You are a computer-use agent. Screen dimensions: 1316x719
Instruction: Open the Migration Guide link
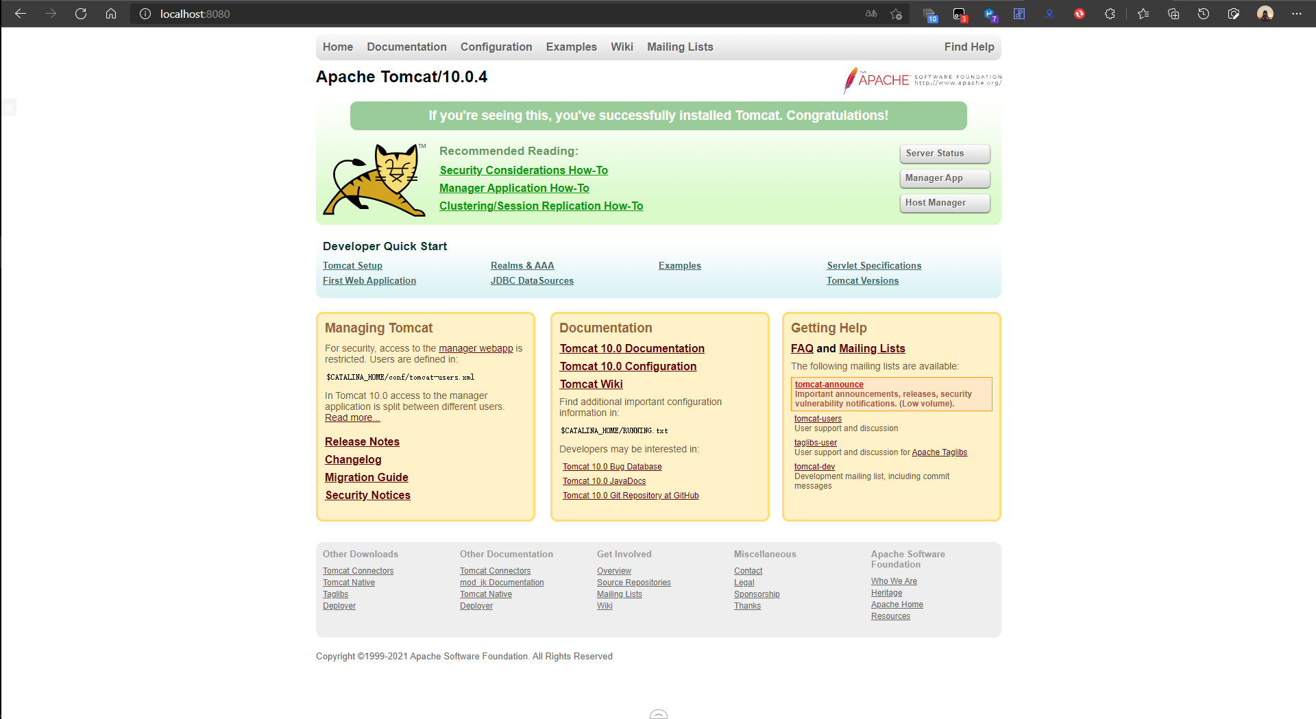coord(367,477)
